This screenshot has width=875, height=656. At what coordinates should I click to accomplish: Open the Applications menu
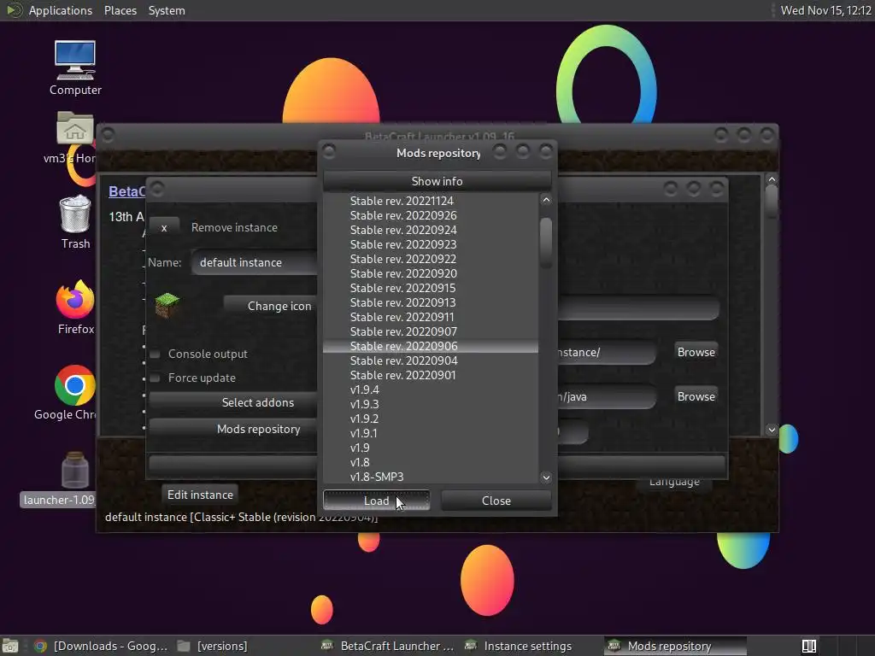[61, 10]
